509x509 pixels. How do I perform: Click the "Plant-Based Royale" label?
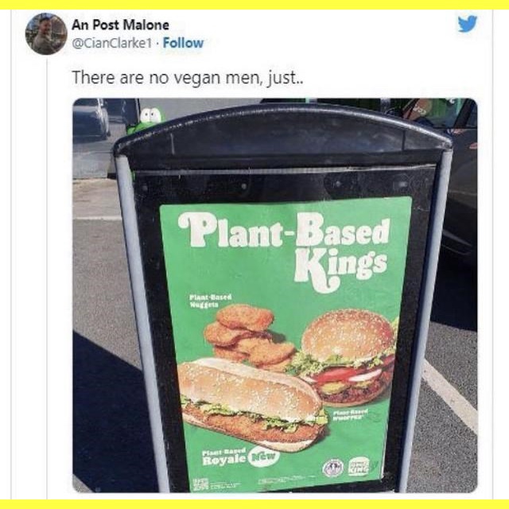220,457
